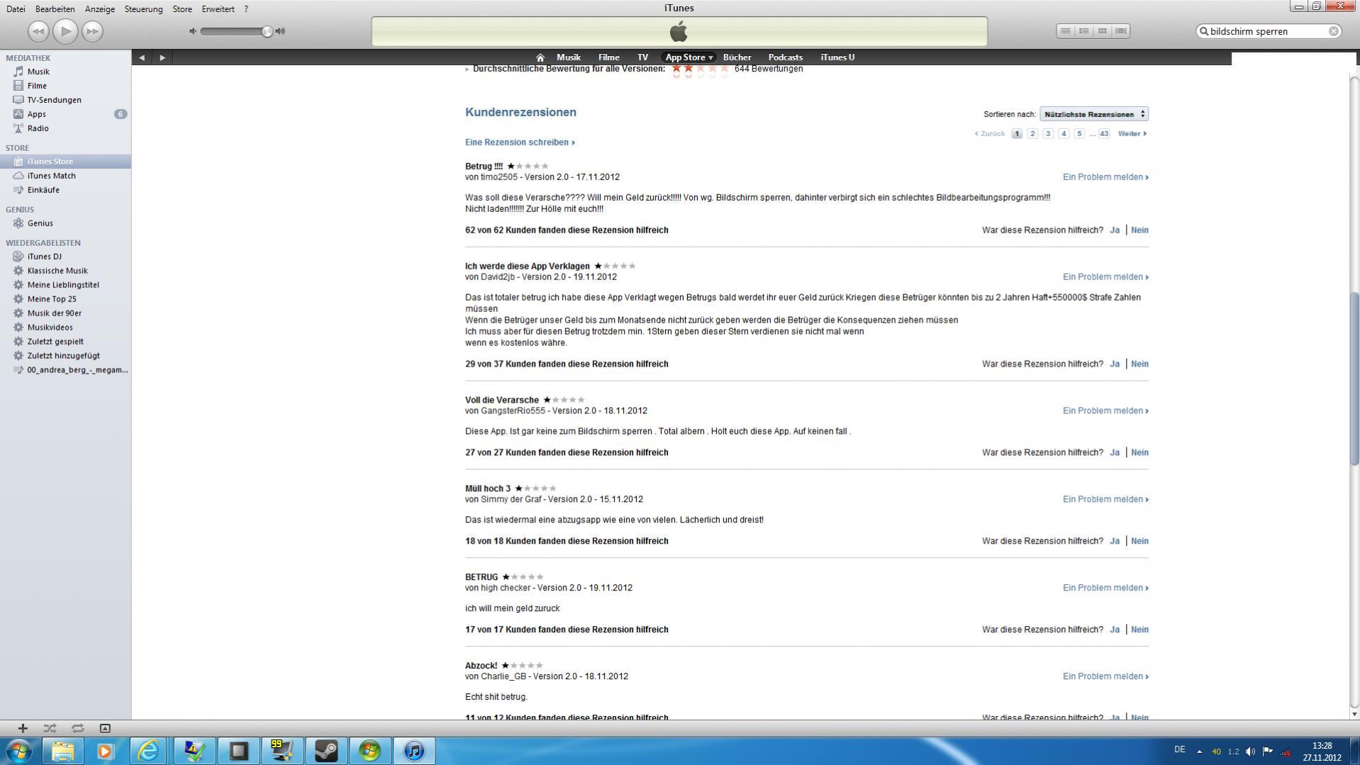Screen dimensions: 1360x765
Task: Click the play button
Action: pos(65,31)
